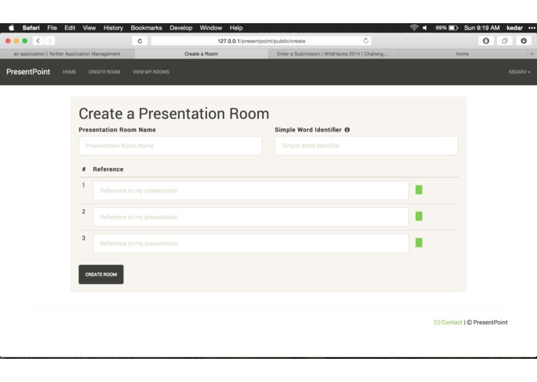537x382 pixels.
Task: Click the PresentPoint brand logo
Action: [28, 72]
